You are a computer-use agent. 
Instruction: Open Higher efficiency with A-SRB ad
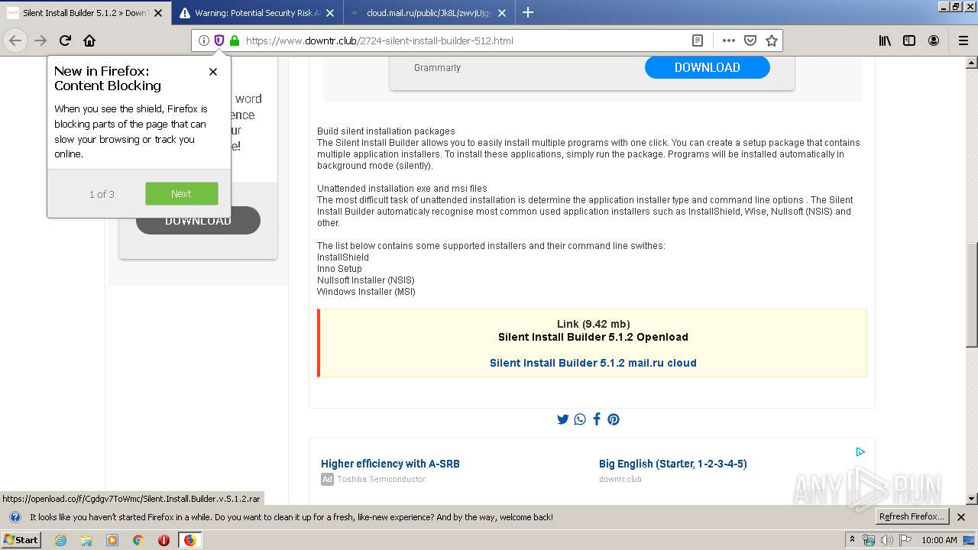point(390,464)
